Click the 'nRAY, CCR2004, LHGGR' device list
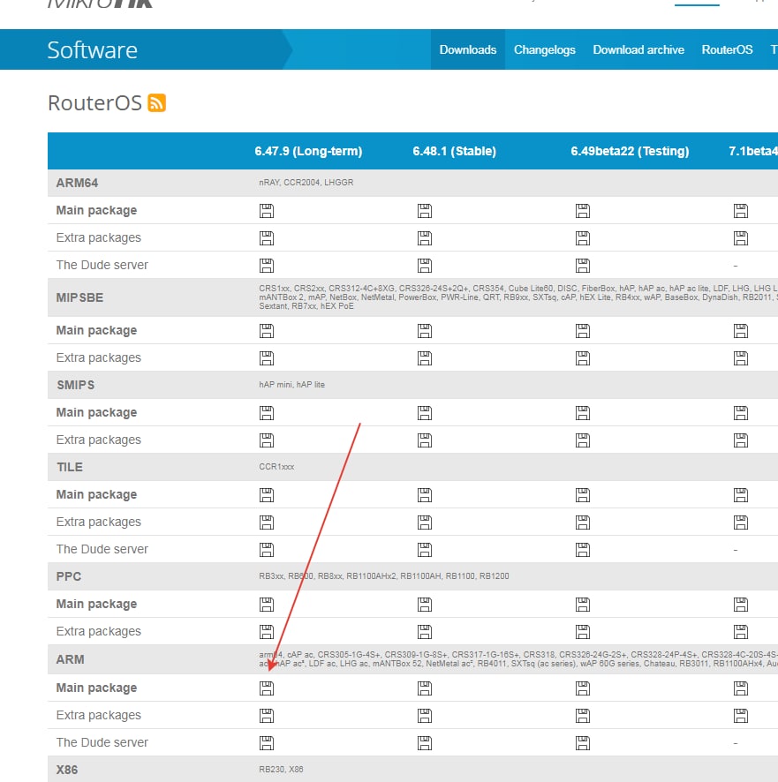This screenshot has width=778, height=782. [306, 183]
